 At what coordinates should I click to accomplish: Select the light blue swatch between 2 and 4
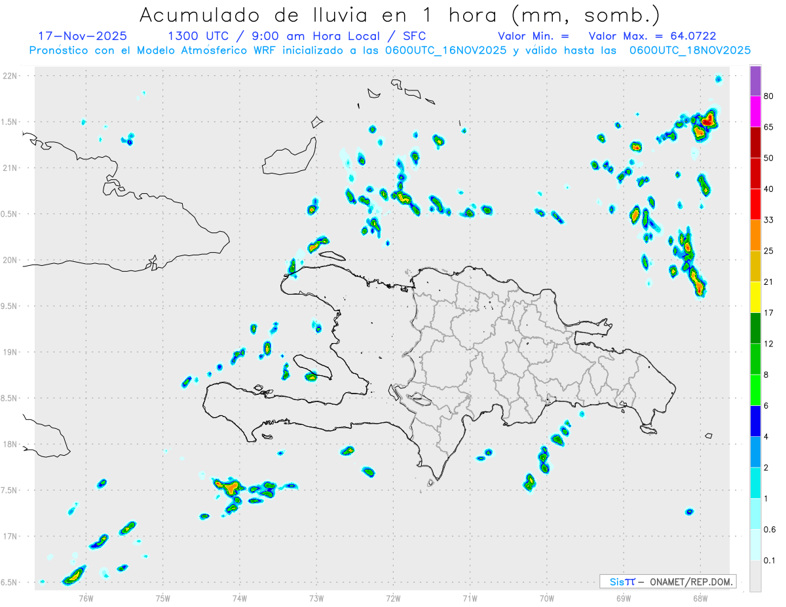tap(755, 452)
